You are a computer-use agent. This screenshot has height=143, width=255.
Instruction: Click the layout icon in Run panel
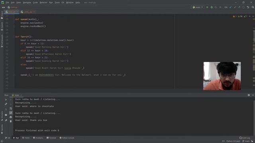6,115
